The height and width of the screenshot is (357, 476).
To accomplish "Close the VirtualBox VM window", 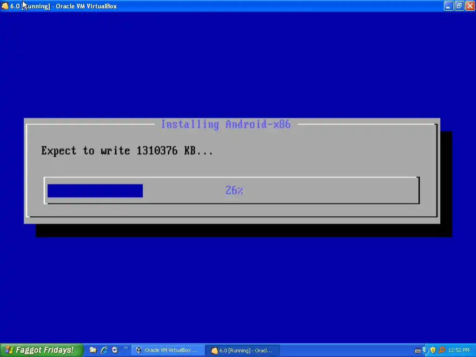I will coord(469,6).
